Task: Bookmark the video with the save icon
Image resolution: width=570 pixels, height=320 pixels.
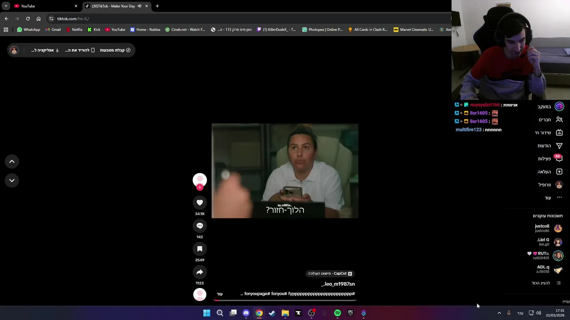Action: 199,249
